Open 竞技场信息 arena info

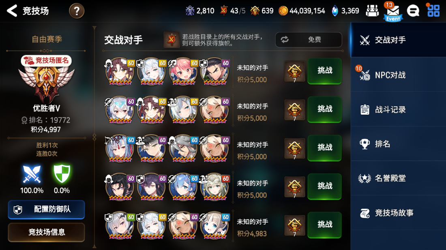point(46,233)
